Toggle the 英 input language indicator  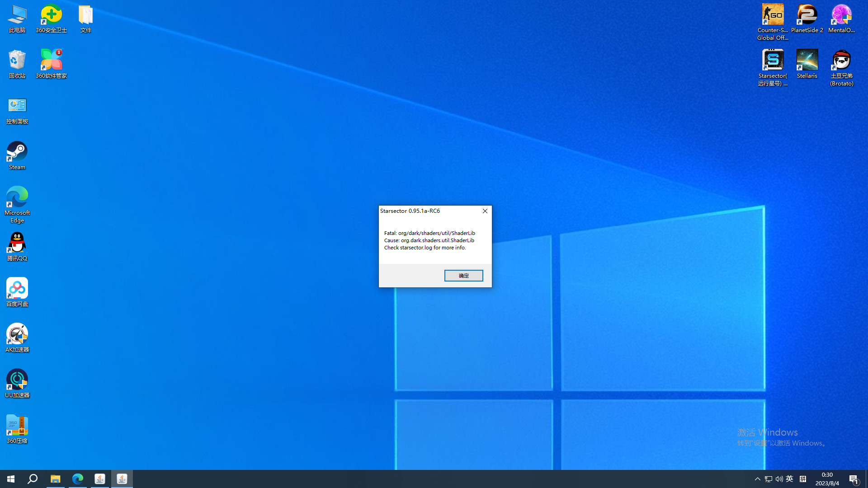pyautogui.click(x=790, y=479)
